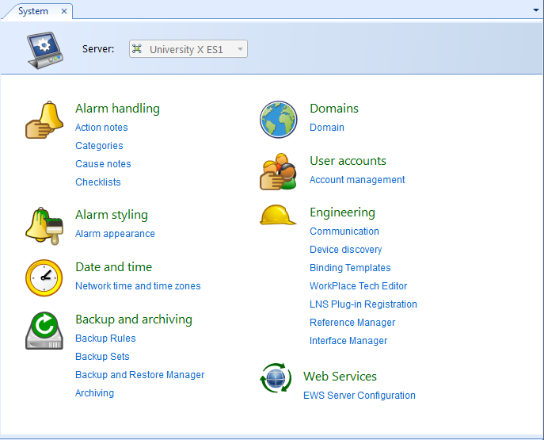Open Backup Rules
This screenshot has height=440, width=544.
[x=105, y=339]
